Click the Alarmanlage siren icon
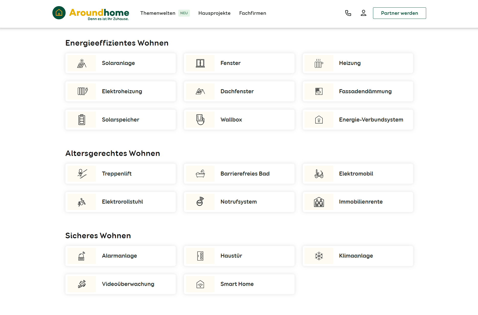Screen dimensions: 478x315 pos(82,256)
